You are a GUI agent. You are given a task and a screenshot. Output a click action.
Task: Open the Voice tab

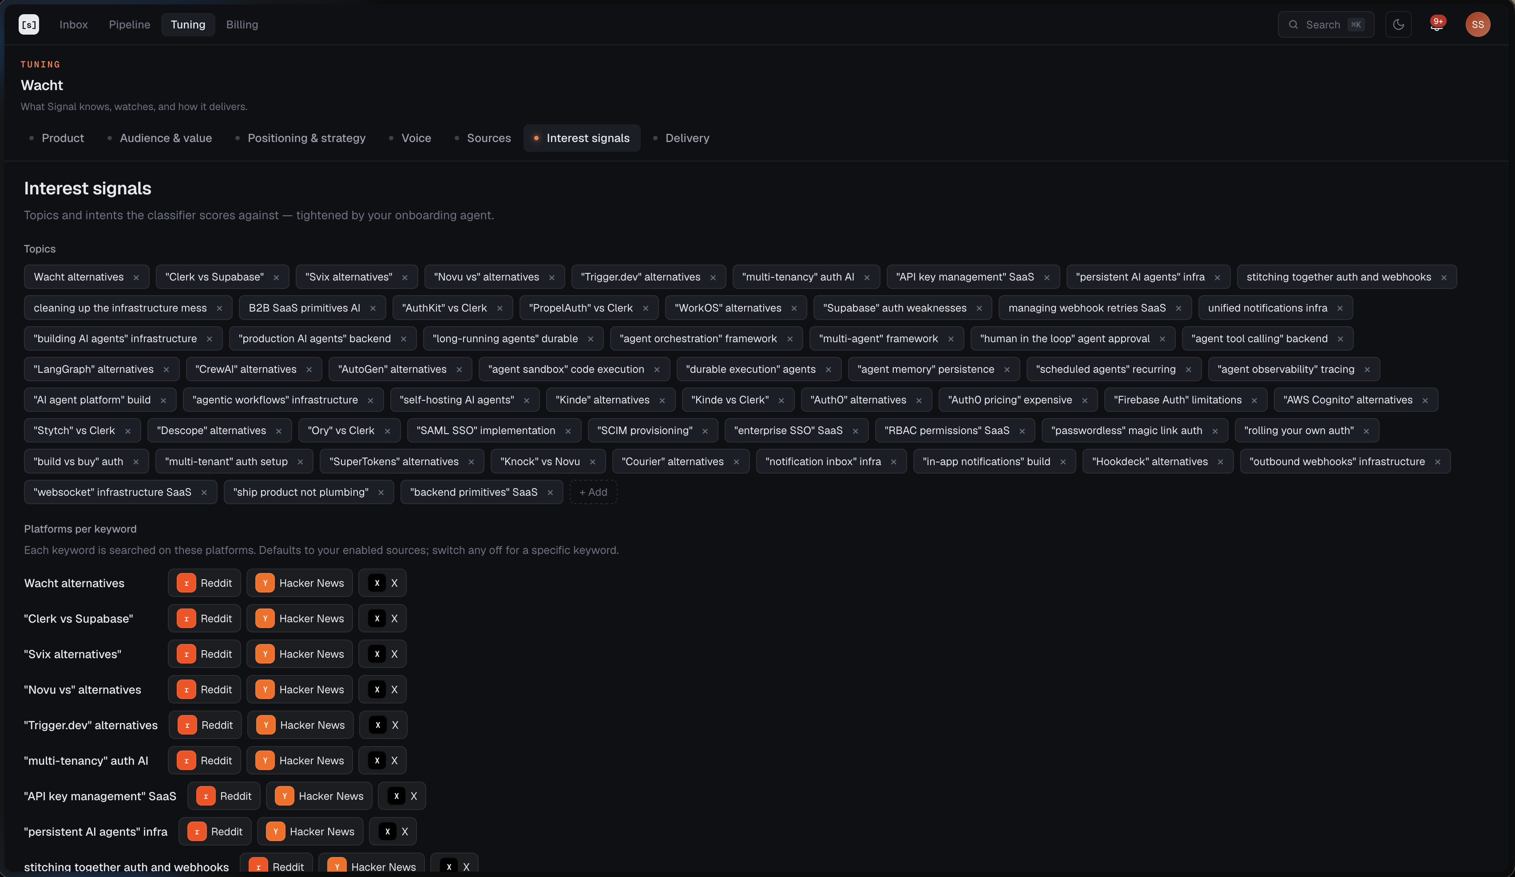tap(410, 138)
